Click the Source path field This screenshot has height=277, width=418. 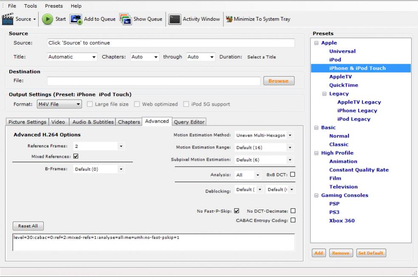pos(171,43)
